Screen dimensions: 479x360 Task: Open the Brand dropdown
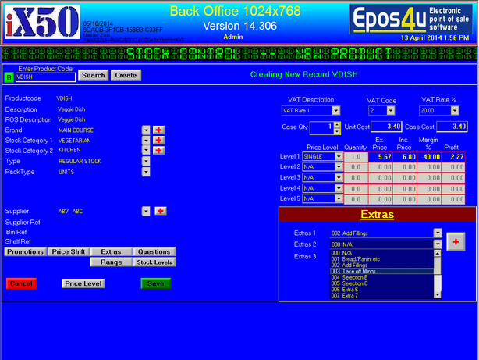tap(146, 130)
